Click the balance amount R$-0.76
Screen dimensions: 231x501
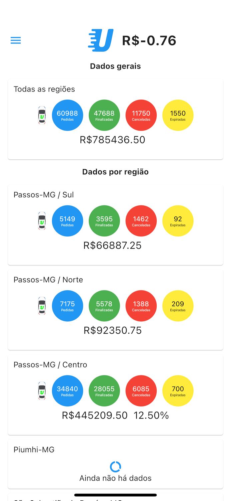149,40
